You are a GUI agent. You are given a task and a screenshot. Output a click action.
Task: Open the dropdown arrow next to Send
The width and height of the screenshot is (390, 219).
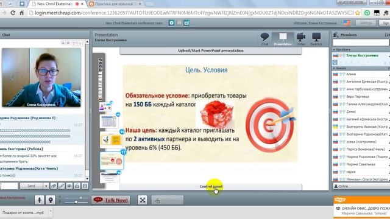click(46, 186)
